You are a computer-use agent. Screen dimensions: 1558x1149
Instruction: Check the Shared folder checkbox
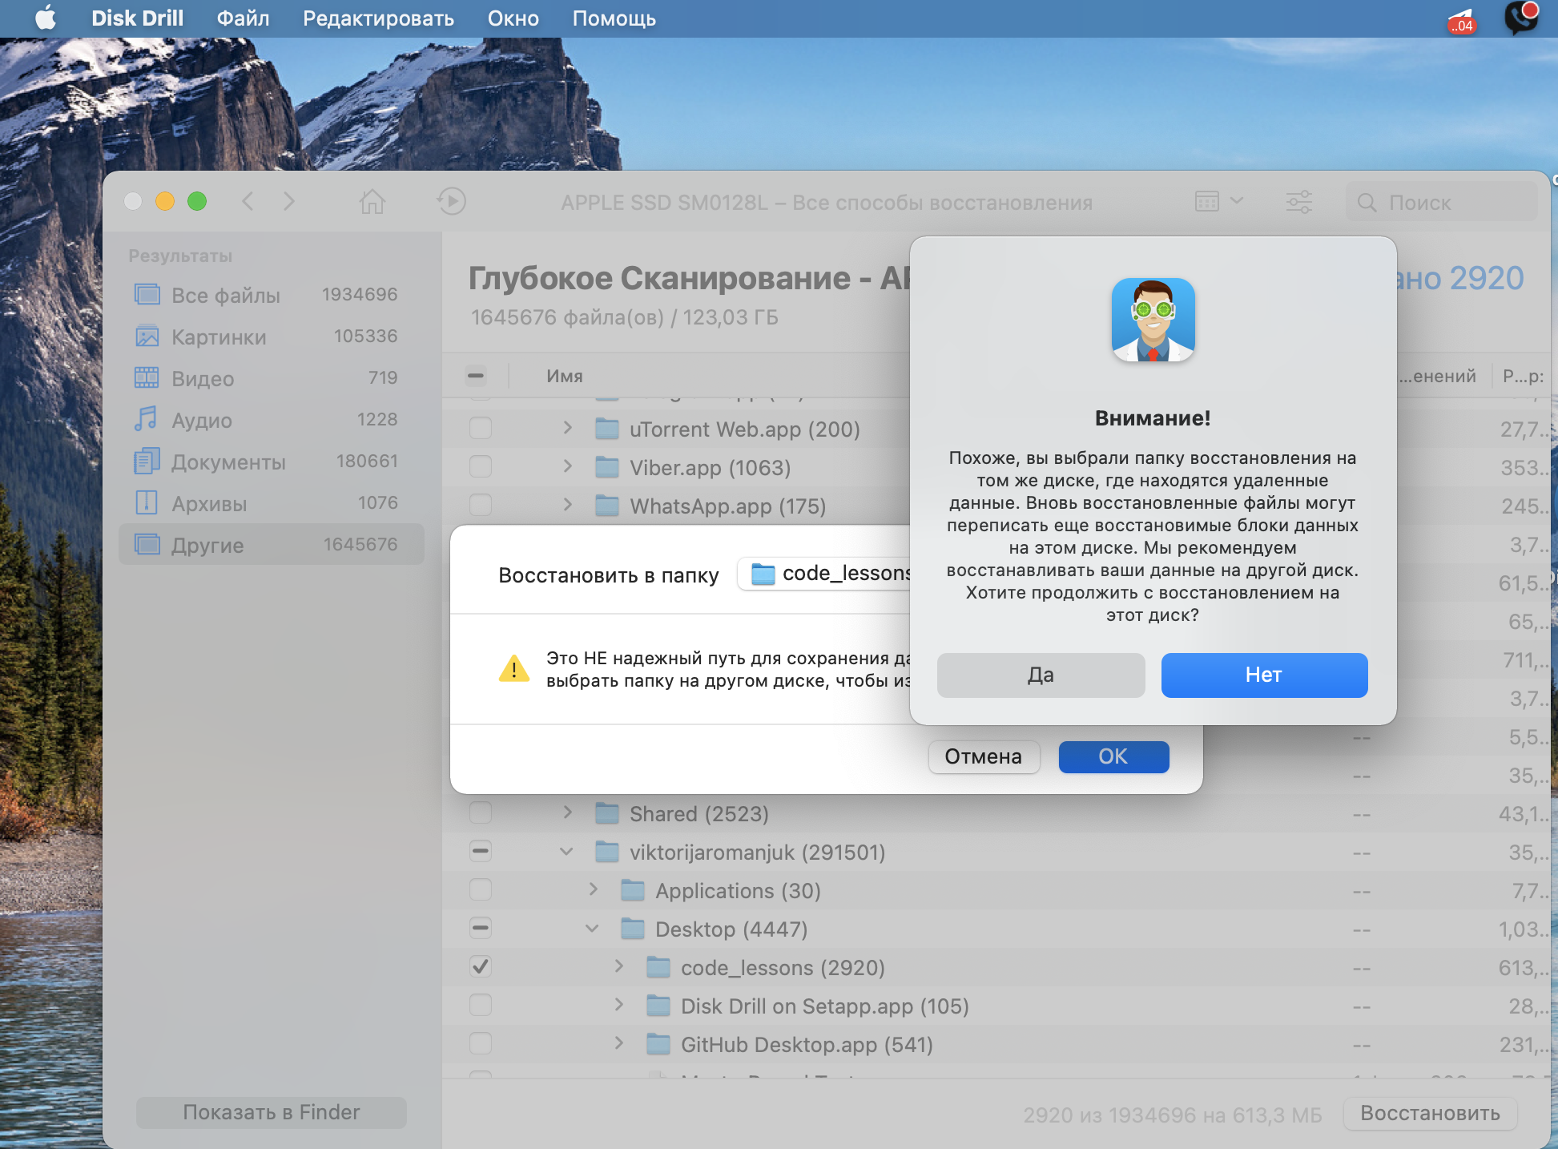[481, 812]
